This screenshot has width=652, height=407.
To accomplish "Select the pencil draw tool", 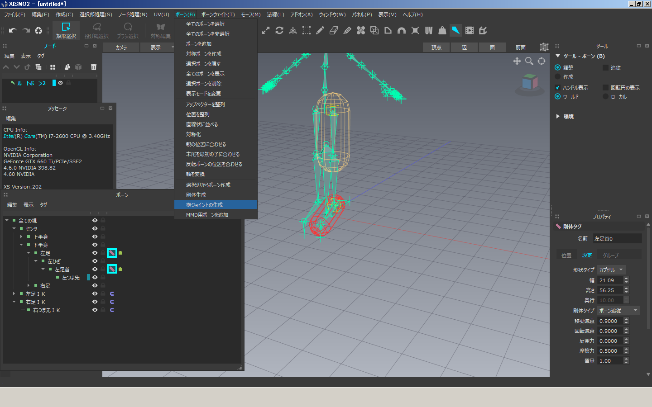I will coord(320,30).
